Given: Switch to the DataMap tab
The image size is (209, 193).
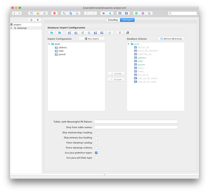Looking at the screenshot, I should [113, 20].
